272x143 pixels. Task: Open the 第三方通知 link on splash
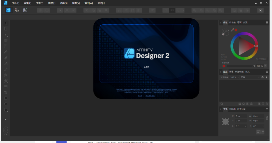click(x=150, y=96)
